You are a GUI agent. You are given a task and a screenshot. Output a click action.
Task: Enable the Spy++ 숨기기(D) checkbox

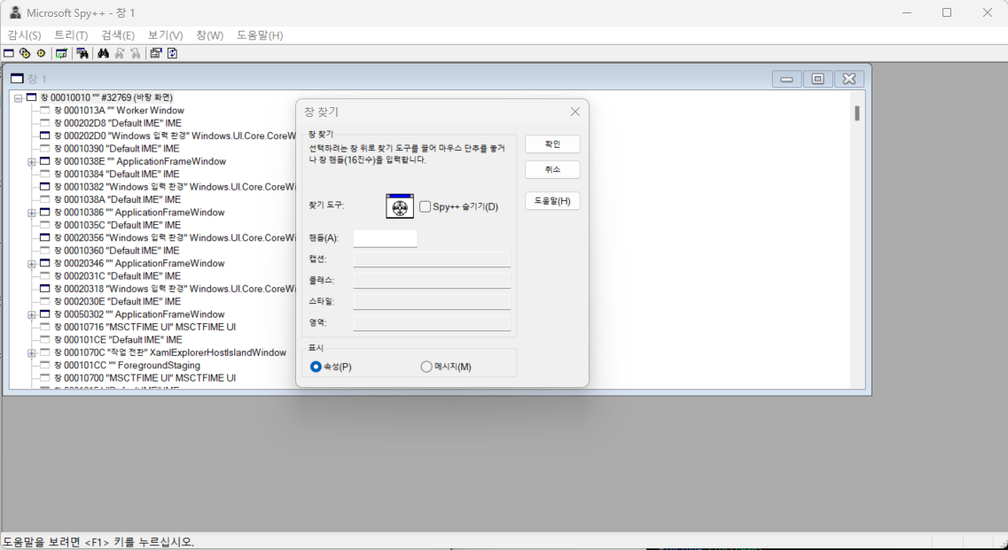point(425,206)
